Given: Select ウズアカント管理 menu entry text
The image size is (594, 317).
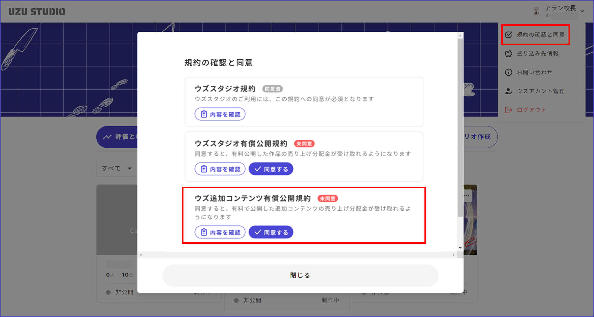Looking at the screenshot, I should tap(540, 91).
